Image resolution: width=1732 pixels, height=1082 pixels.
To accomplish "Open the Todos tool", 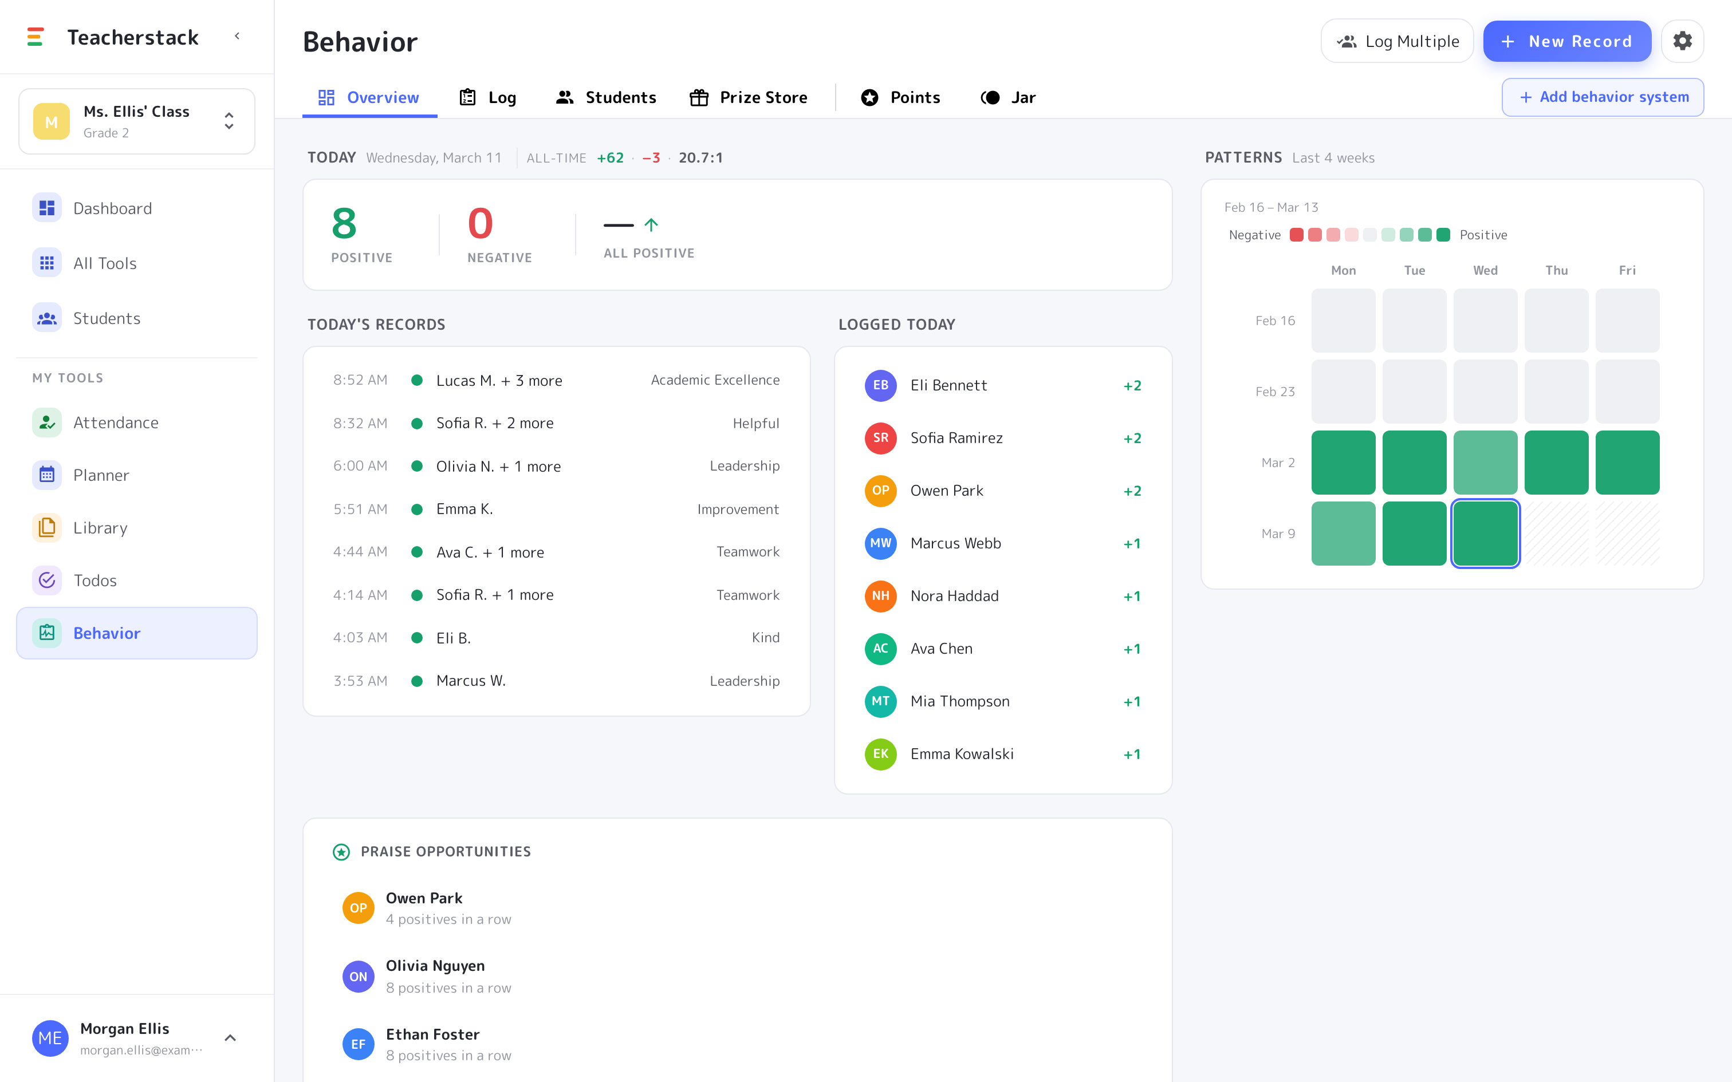I will 137,581.
